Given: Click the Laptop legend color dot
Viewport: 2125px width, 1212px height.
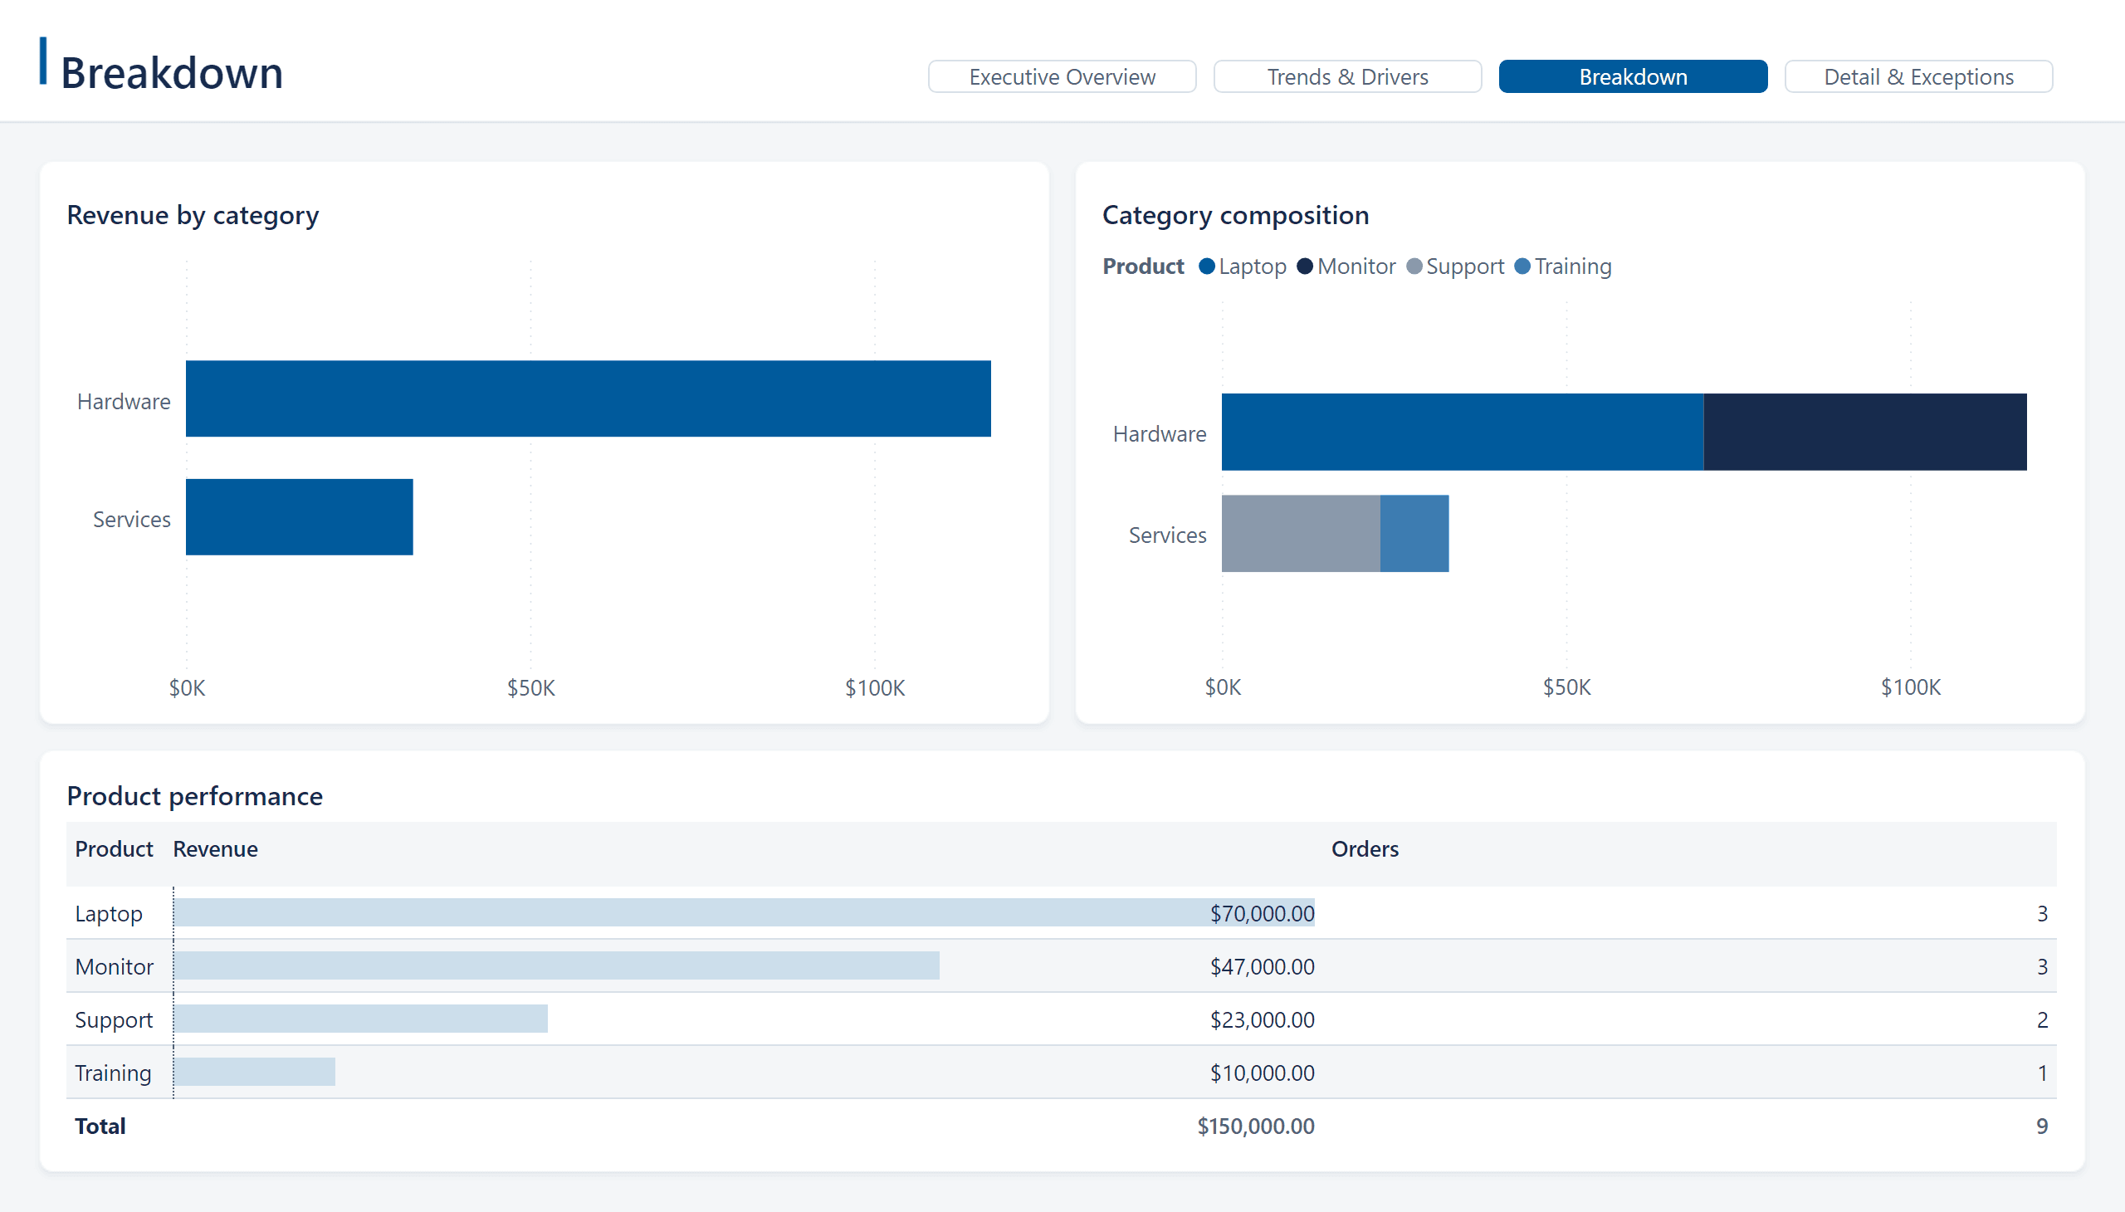Looking at the screenshot, I should (1206, 266).
